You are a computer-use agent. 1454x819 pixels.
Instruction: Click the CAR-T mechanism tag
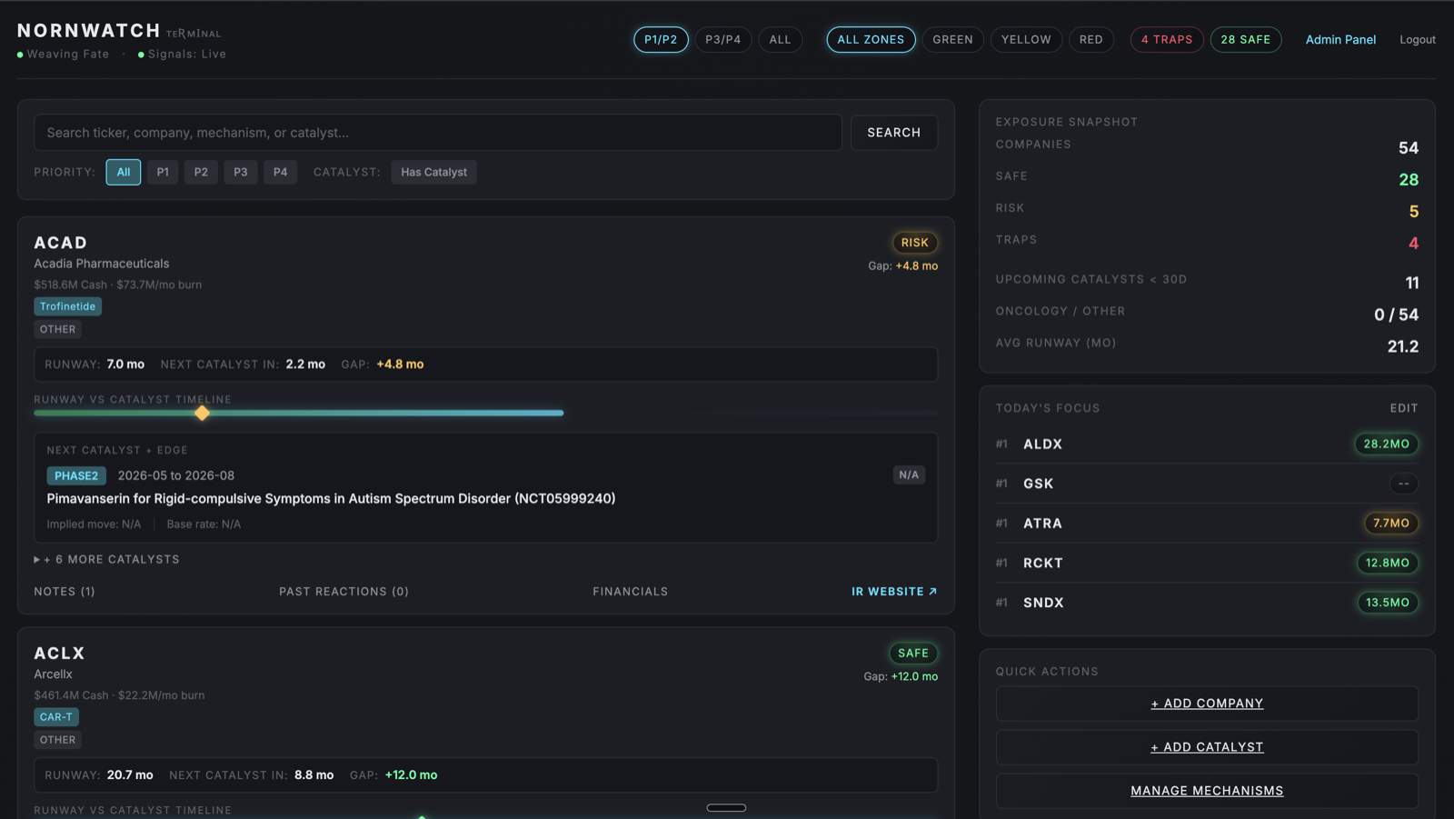[56, 717]
